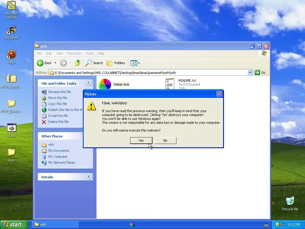
Task: Click No in the Holzer warning dialog
Action: 165,140
